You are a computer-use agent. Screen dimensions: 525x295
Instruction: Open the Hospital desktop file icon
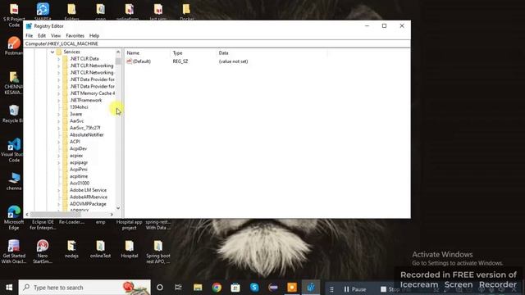pos(130,249)
